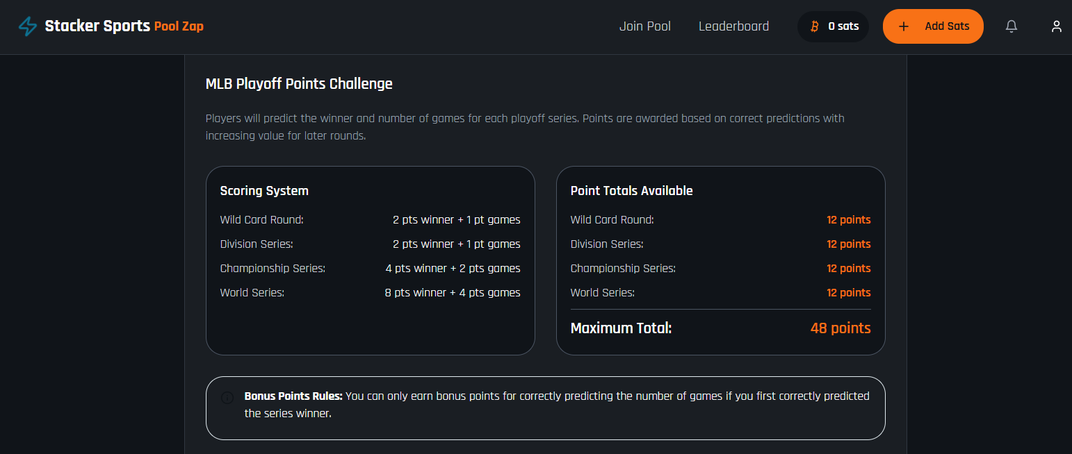Open the user profile icon
Image resolution: width=1072 pixels, height=454 pixels.
pyautogui.click(x=1057, y=26)
